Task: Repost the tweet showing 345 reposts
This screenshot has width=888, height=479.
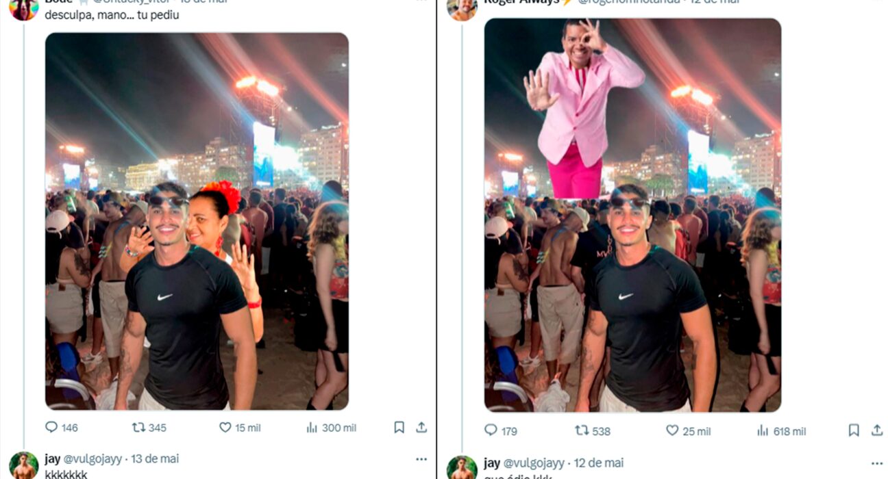Action: click(x=139, y=428)
